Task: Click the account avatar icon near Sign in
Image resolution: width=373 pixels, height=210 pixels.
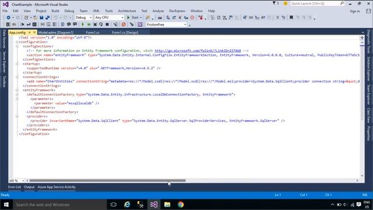Action: [x=368, y=11]
